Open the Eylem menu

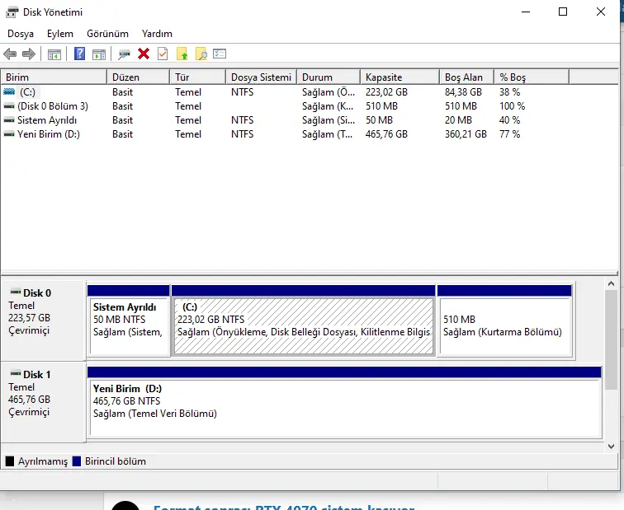(60, 34)
